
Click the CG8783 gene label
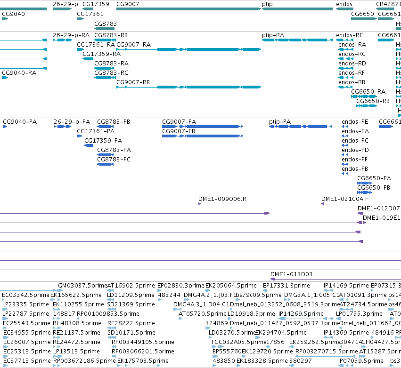(106, 24)
